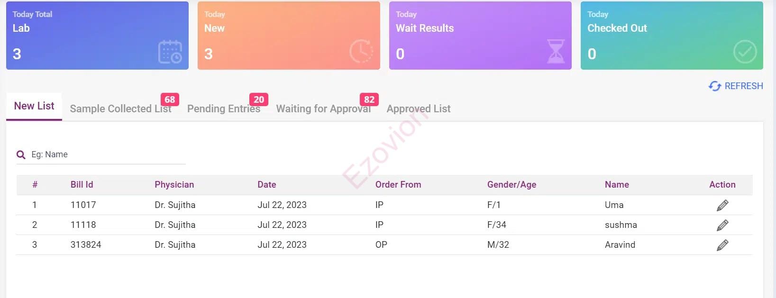Image resolution: width=776 pixels, height=298 pixels.
Task: Go to Waiting for Approval tab
Action: point(323,108)
